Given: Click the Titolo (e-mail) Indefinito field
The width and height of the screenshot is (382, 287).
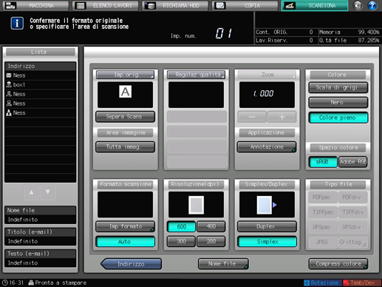Looking at the screenshot, I should (41, 241).
